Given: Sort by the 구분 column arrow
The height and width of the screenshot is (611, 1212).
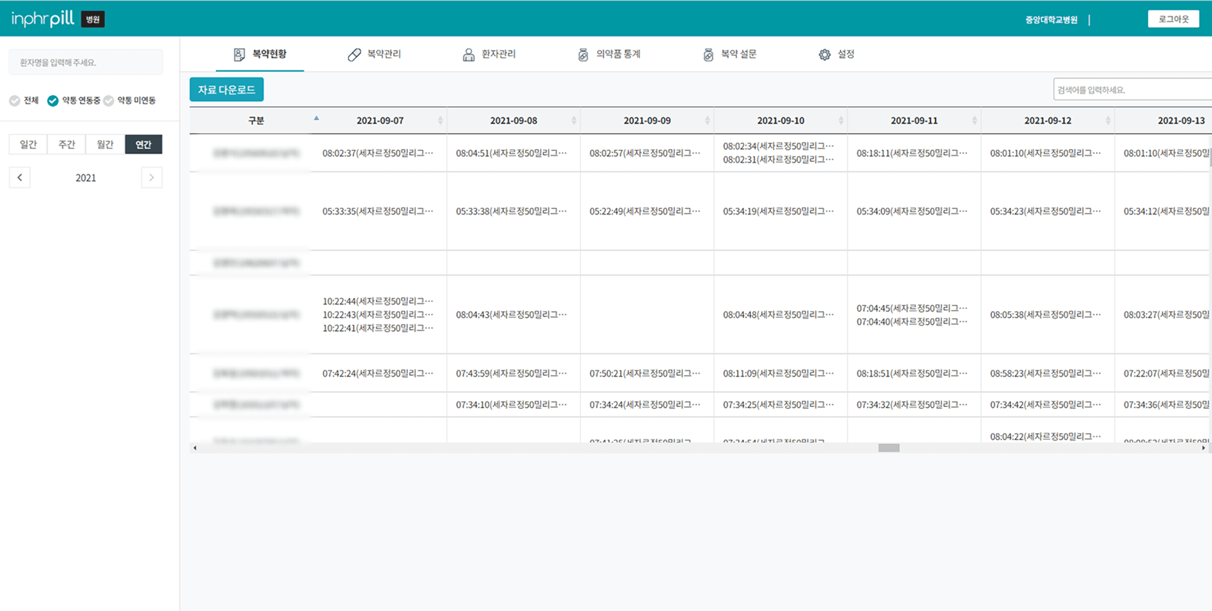Looking at the screenshot, I should point(316,119).
